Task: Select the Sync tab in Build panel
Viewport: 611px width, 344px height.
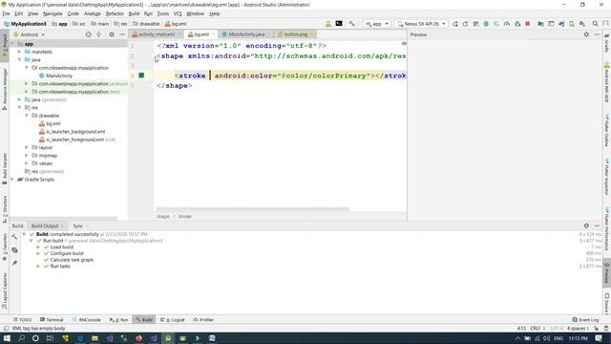Action: click(x=78, y=226)
